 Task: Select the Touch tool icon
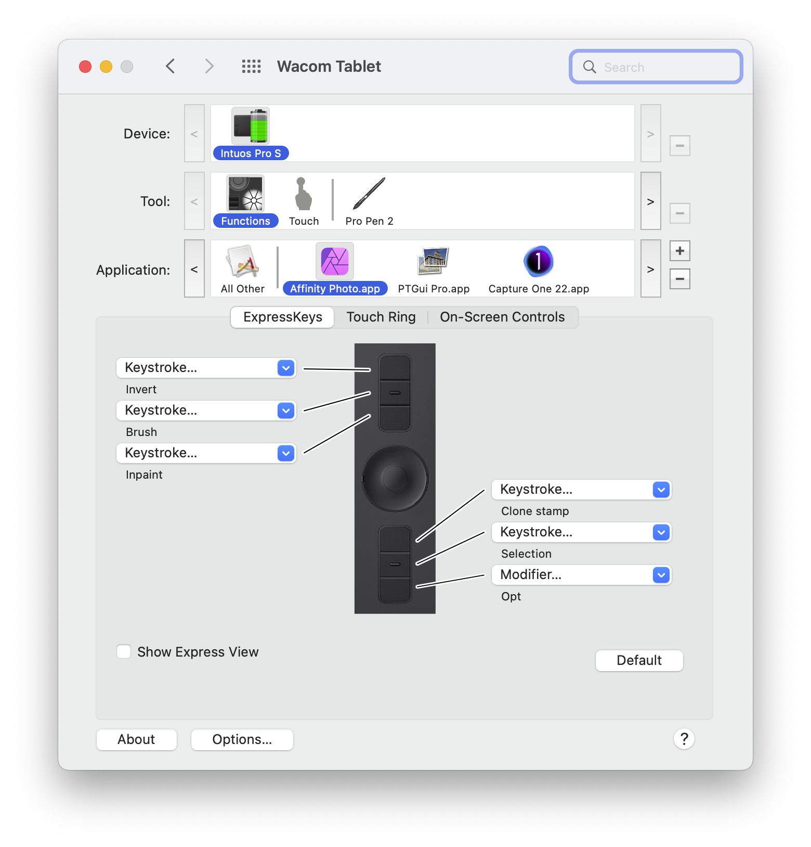[304, 194]
